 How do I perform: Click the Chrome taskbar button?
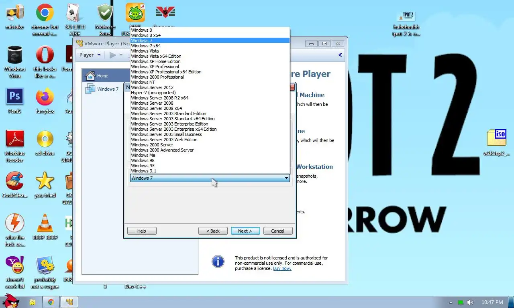click(51, 302)
